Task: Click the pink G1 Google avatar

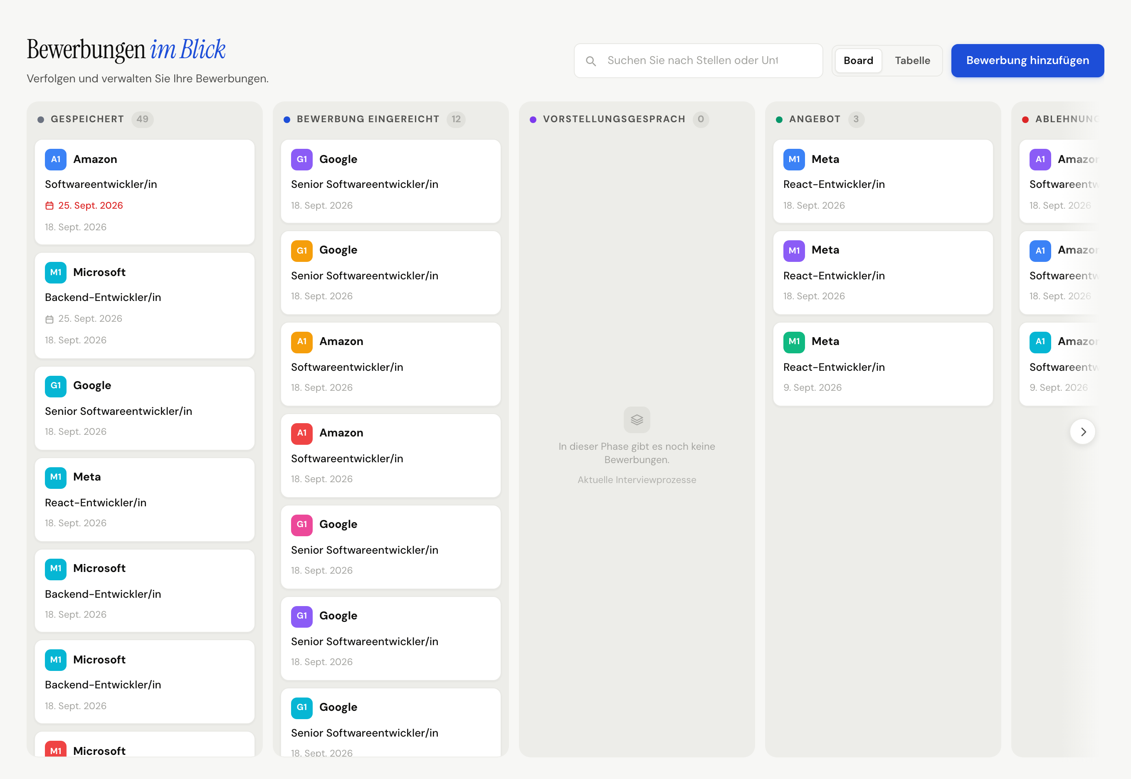Action: click(301, 525)
